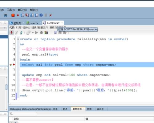154x123 pixels.
Task: Open the Debugging IdeConnections 日志 tab
Action: 34,109
